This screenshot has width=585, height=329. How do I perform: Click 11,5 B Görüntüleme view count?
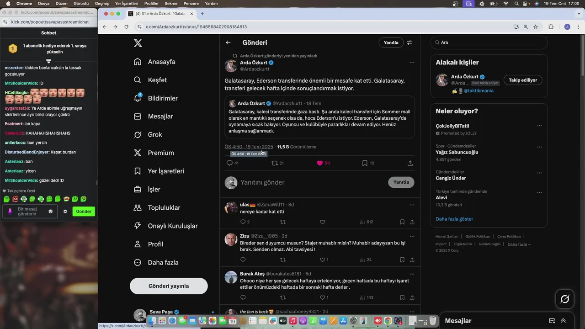297,147
